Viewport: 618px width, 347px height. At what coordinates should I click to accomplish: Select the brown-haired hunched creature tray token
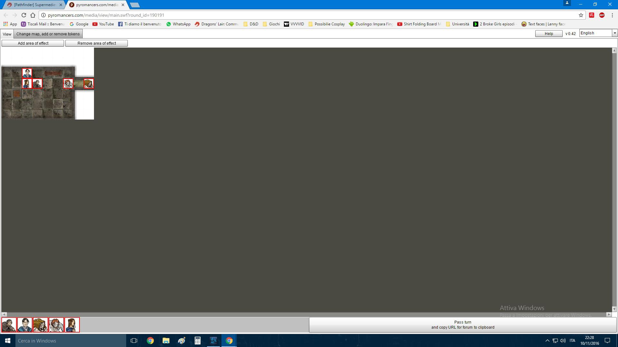[41, 325]
